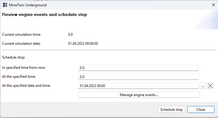Focus the 'At the specified time' field
Image resolution: width=218 pixels, height=118 pixels.
click(138, 77)
